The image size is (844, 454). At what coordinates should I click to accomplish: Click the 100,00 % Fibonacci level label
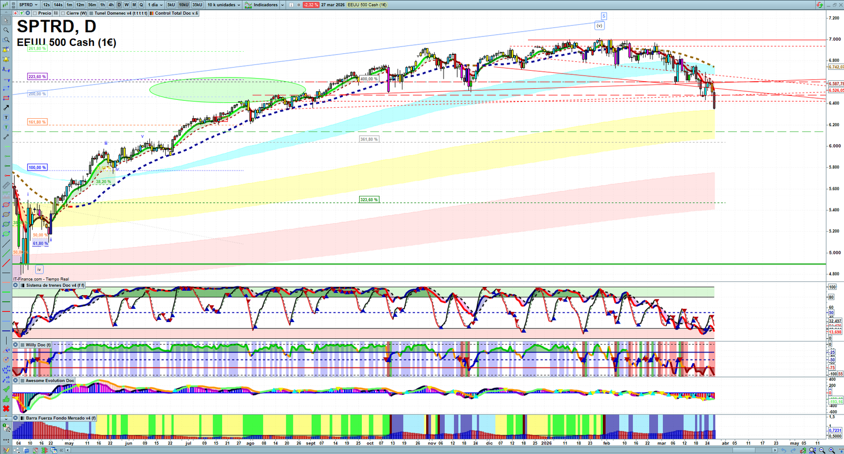37,167
